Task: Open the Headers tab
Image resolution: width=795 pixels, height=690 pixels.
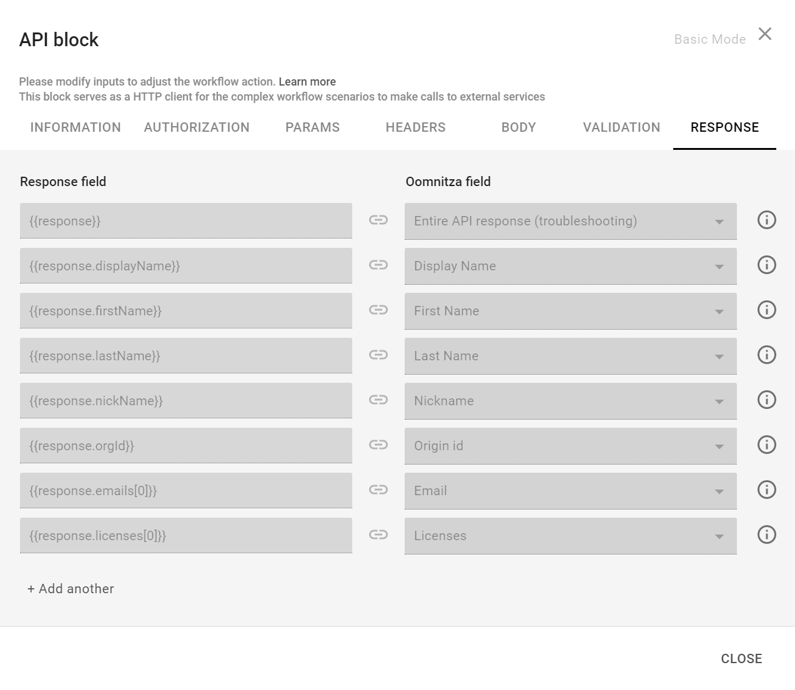Action: (x=415, y=127)
